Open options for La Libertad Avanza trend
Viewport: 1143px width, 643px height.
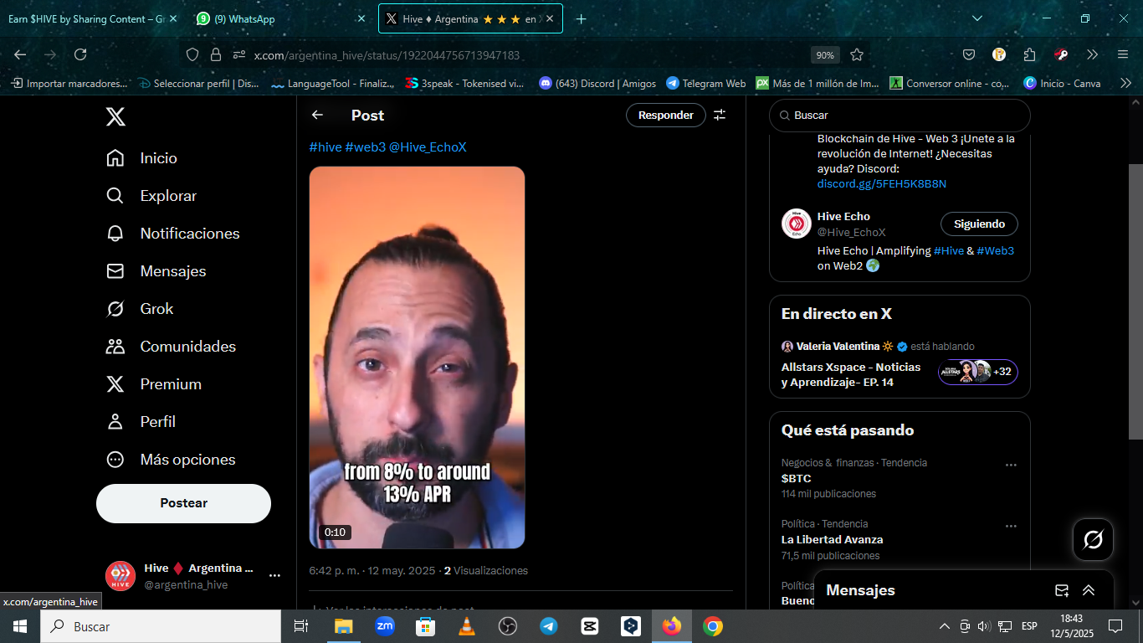click(x=1011, y=526)
